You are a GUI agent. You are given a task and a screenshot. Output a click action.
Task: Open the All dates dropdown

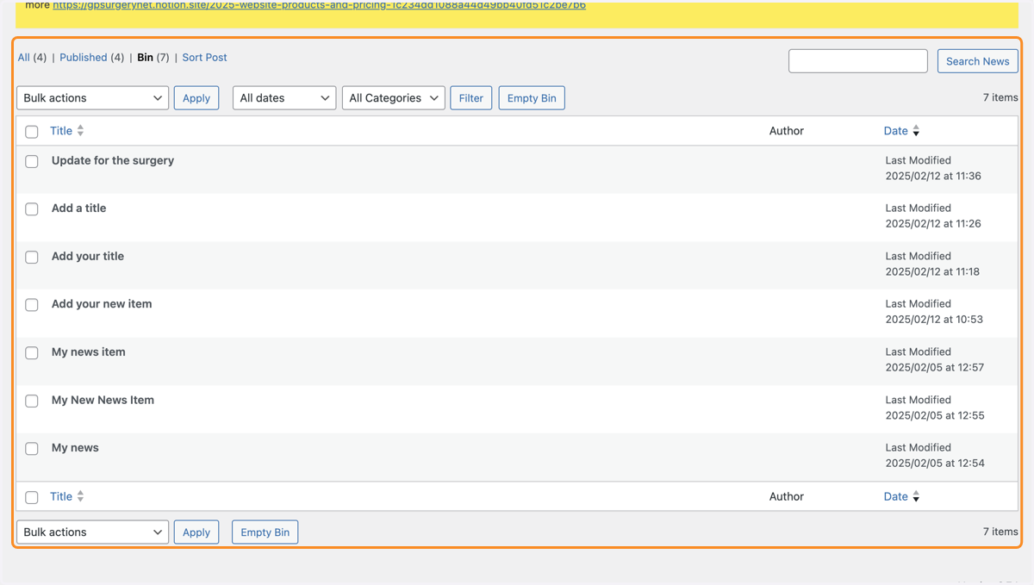point(284,98)
